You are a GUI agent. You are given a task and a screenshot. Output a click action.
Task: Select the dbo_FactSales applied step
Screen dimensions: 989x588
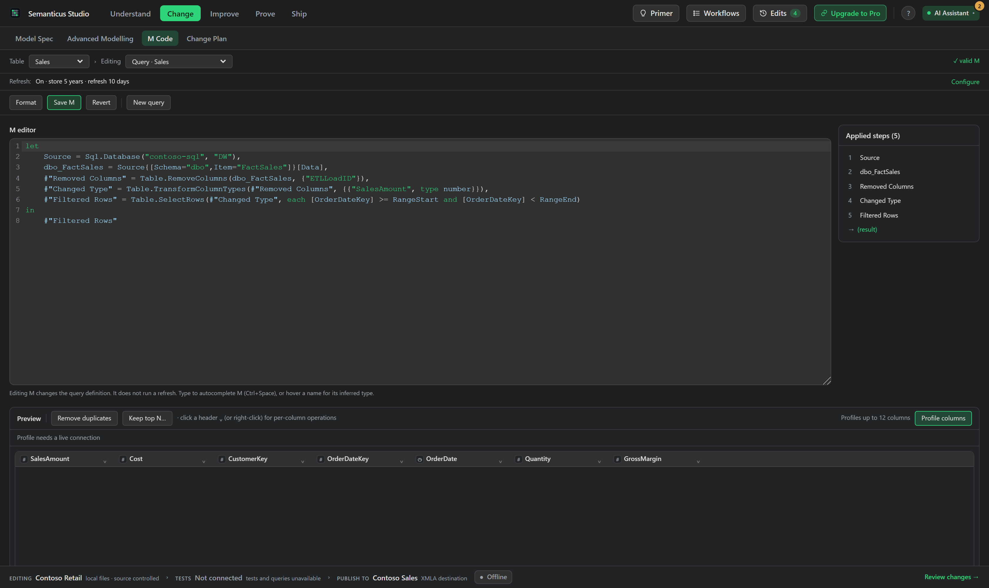(x=908, y=172)
